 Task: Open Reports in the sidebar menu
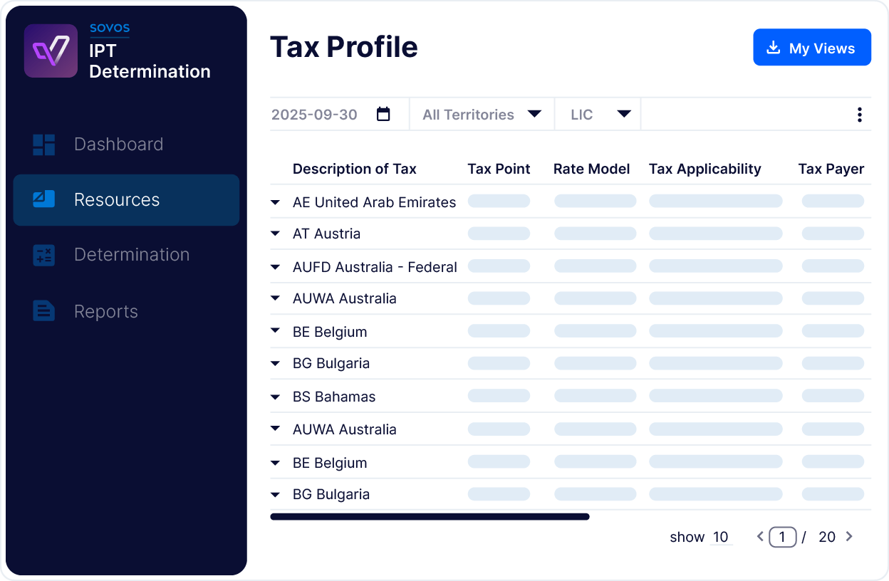(x=105, y=312)
